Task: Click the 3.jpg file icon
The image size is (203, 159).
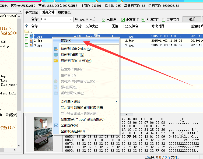Action: pyautogui.click(x=31, y=45)
